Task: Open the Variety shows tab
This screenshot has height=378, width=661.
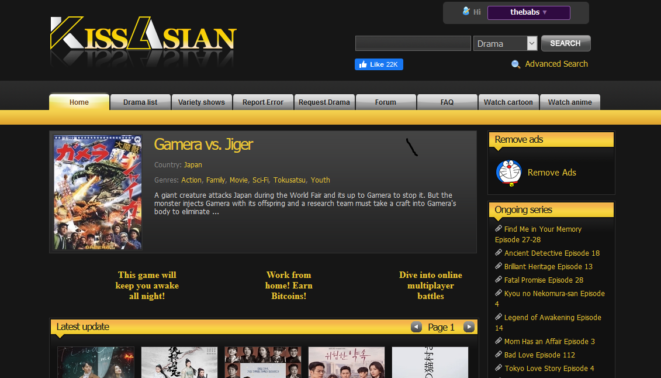Action: tap(202, 102)
